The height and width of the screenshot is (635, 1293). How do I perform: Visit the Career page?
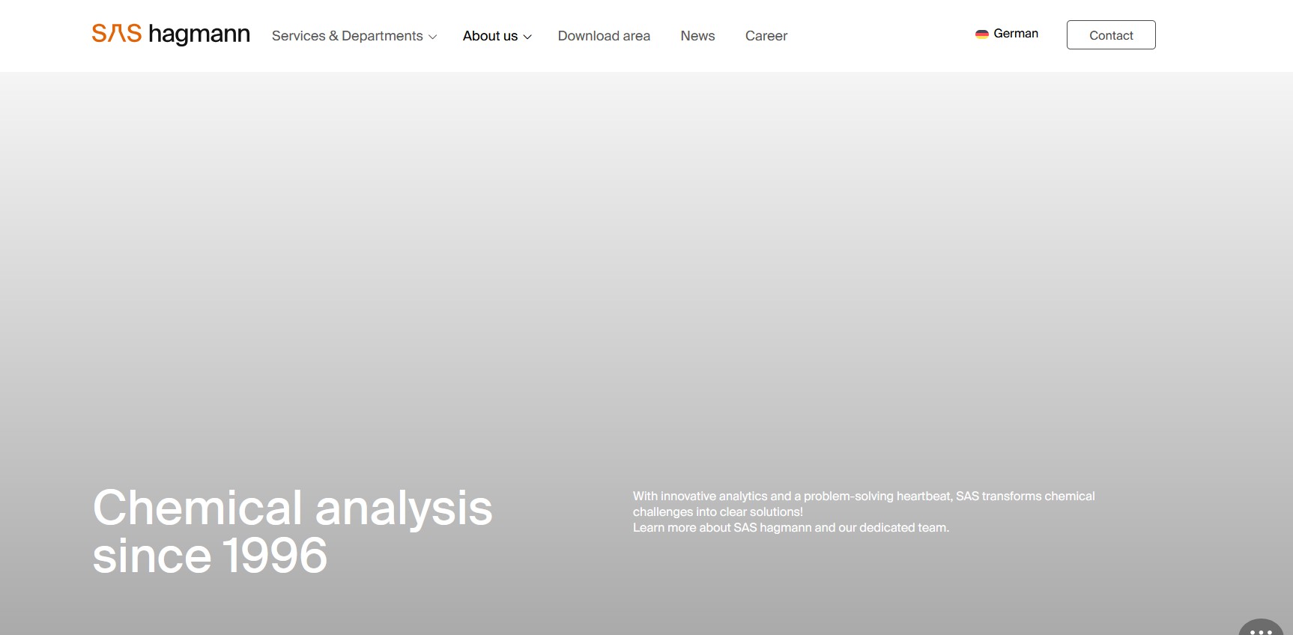coord(766,36)
